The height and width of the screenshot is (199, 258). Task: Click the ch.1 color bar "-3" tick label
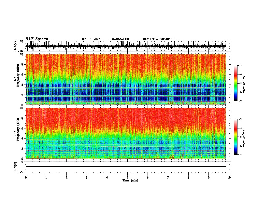pyautogui.click(x=240, y=65)
